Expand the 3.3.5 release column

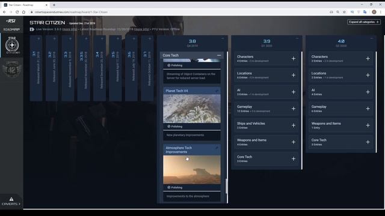[86, 38]
